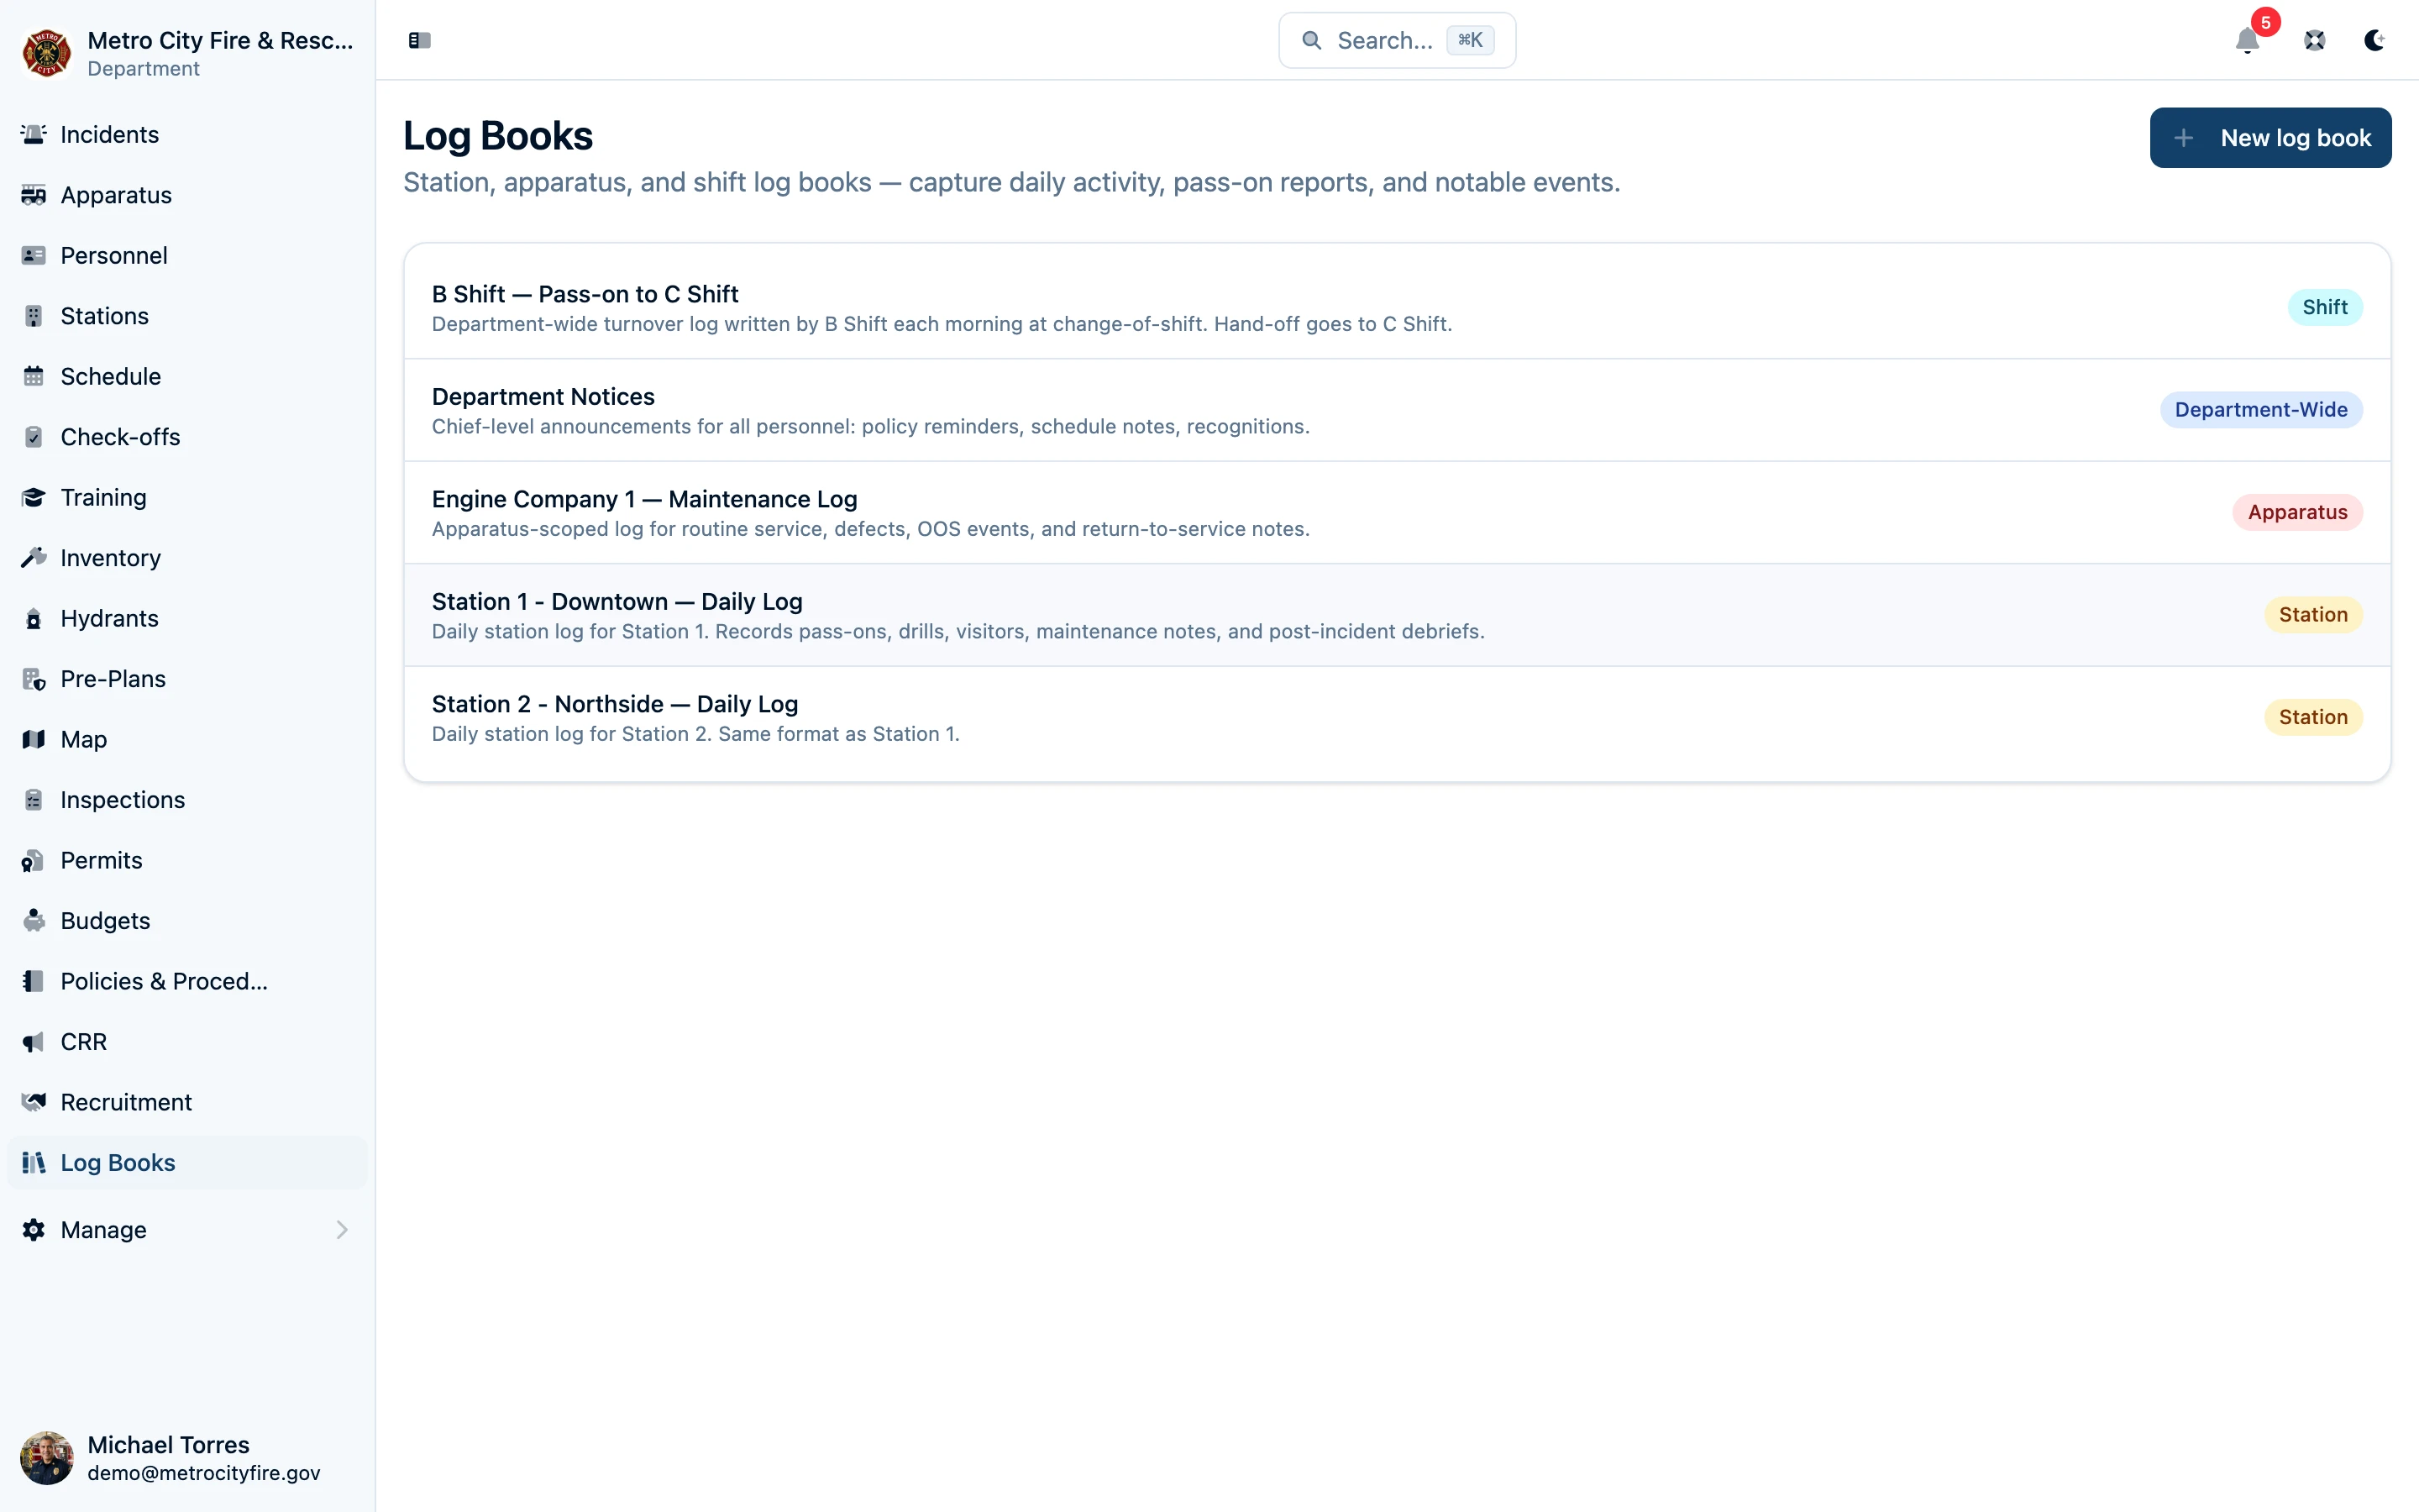This screenshot has width=2419, height=1512.
Task: Click the Inspections checklist icon
Action: coord(33,800)
